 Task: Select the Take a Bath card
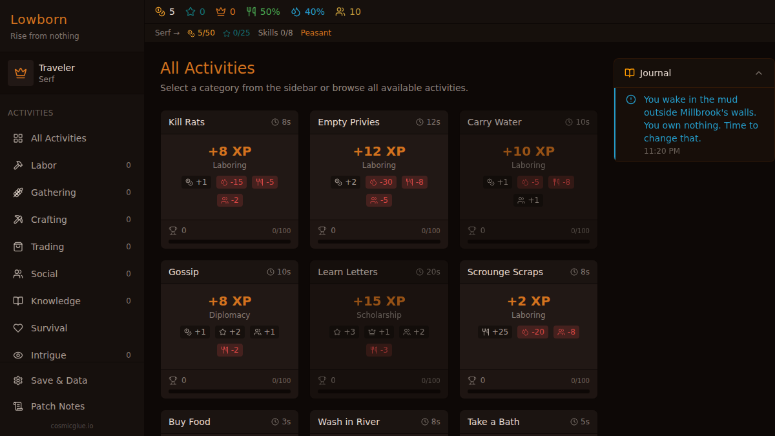(x=528, y=423)
